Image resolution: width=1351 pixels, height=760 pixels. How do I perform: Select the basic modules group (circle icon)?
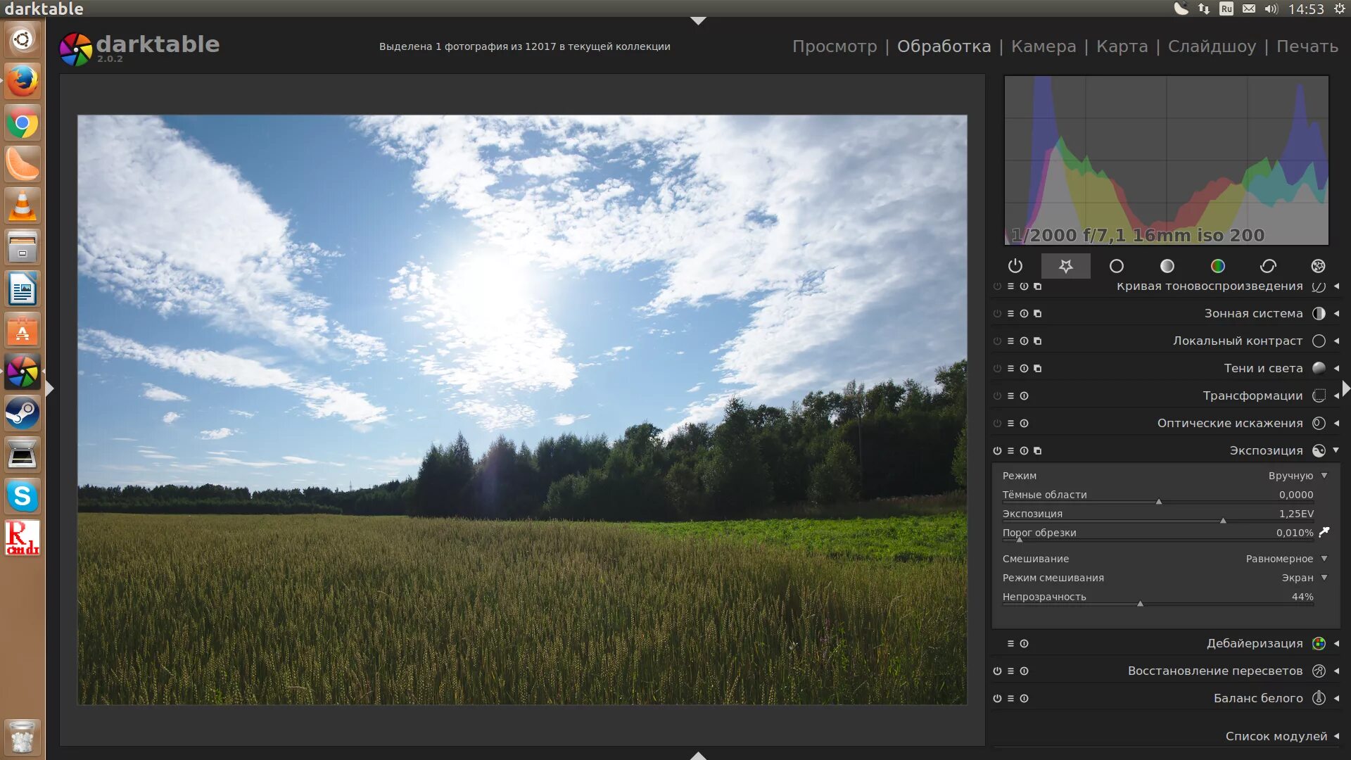pos(1116,266)
